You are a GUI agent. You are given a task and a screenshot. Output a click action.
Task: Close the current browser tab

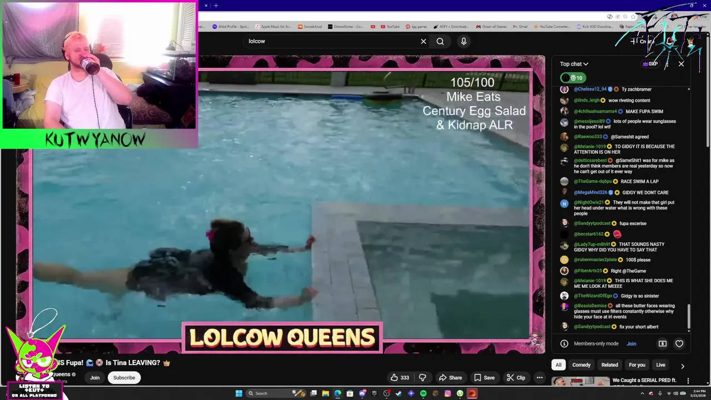206,6
